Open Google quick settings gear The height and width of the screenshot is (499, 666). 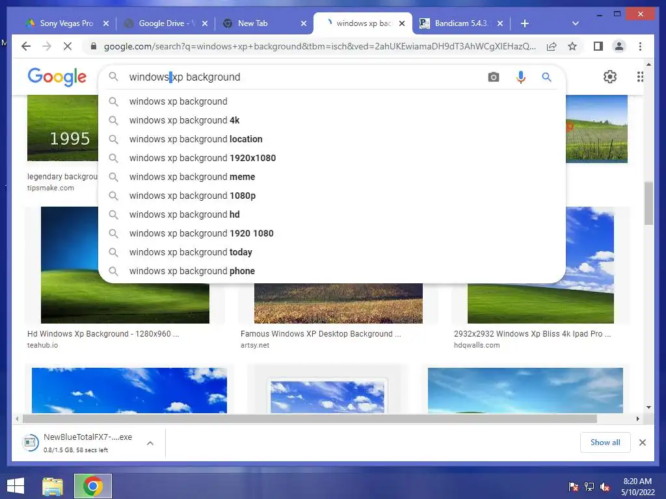click(610, 77)
